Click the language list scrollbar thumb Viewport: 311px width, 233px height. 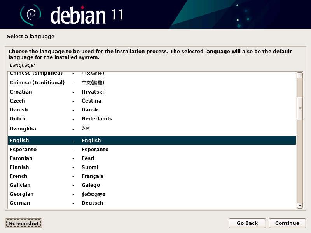(x=300, y=109)
